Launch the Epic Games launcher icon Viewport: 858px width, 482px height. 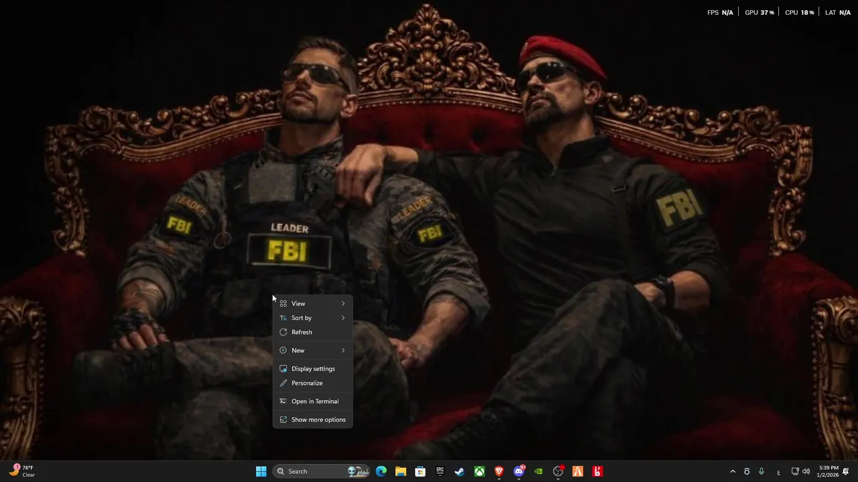440,471
